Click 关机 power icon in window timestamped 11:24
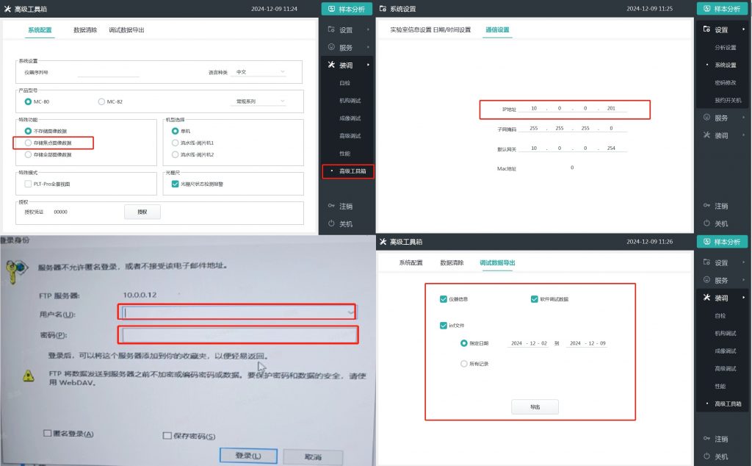This screenshot has height=466, width=752. (x=331, y=223)
